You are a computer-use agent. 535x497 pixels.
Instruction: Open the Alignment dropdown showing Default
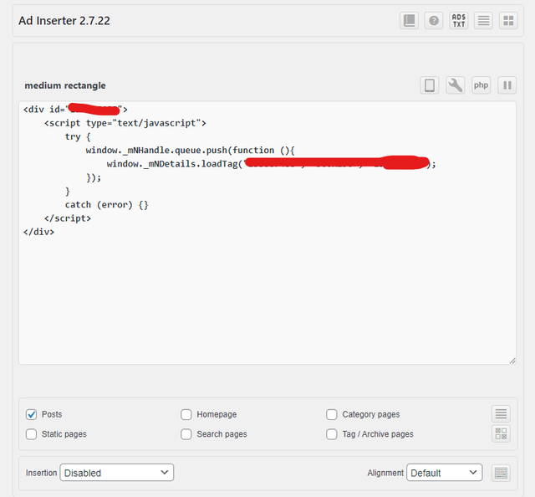click(x=444, y=473)
